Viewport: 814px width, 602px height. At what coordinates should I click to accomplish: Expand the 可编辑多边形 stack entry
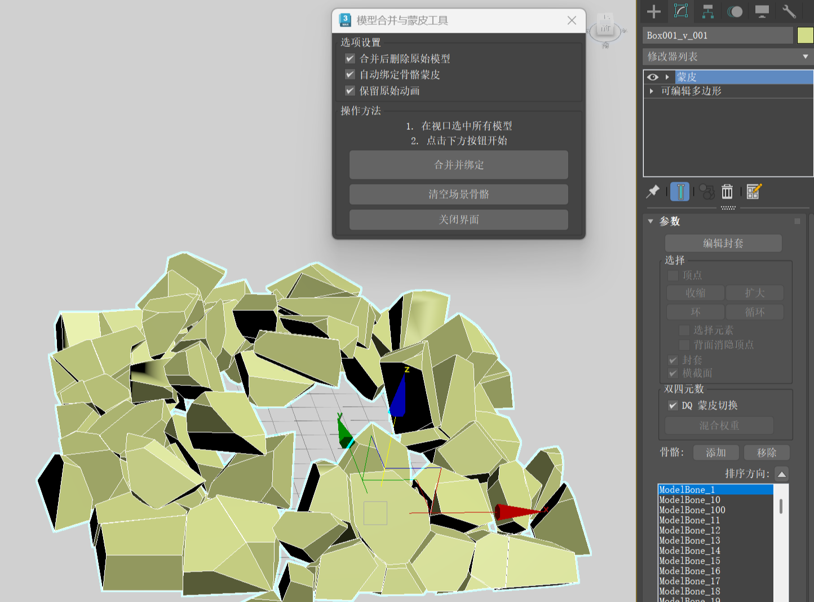tap(652, 91)
